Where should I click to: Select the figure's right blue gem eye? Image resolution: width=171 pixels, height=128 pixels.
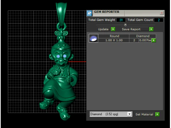point(64,56)
